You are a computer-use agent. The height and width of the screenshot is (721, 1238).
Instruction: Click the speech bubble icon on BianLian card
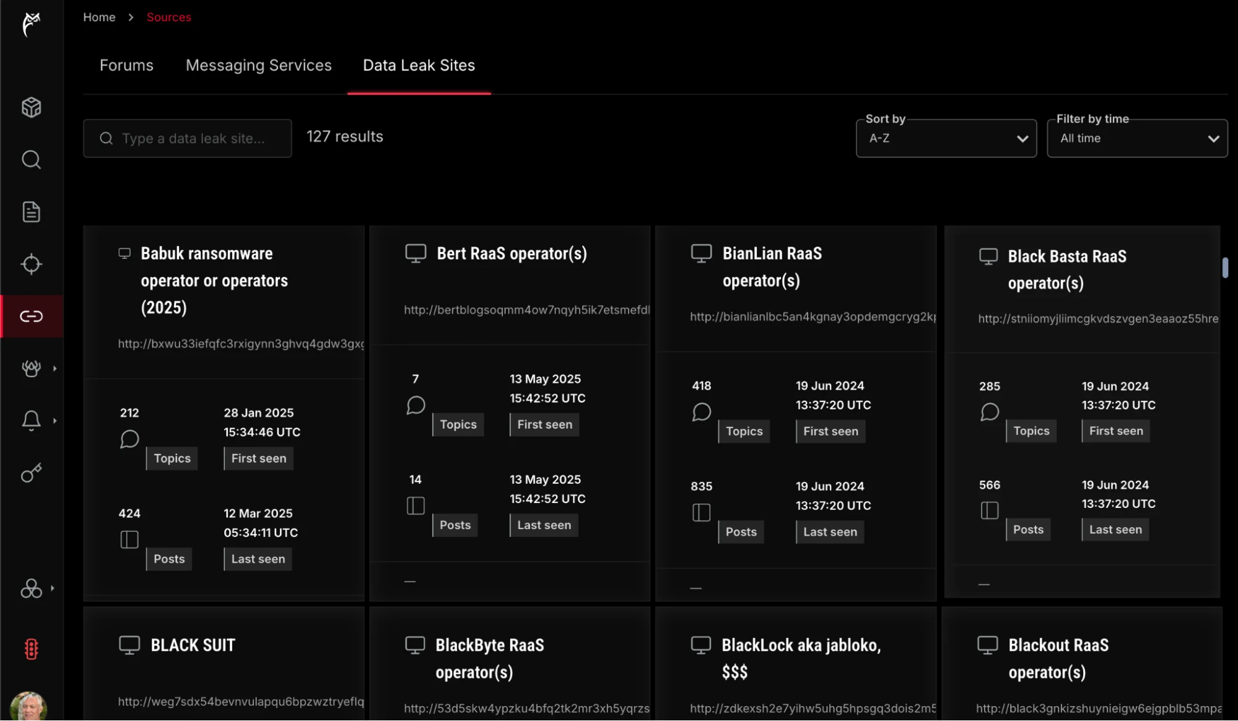701,412
